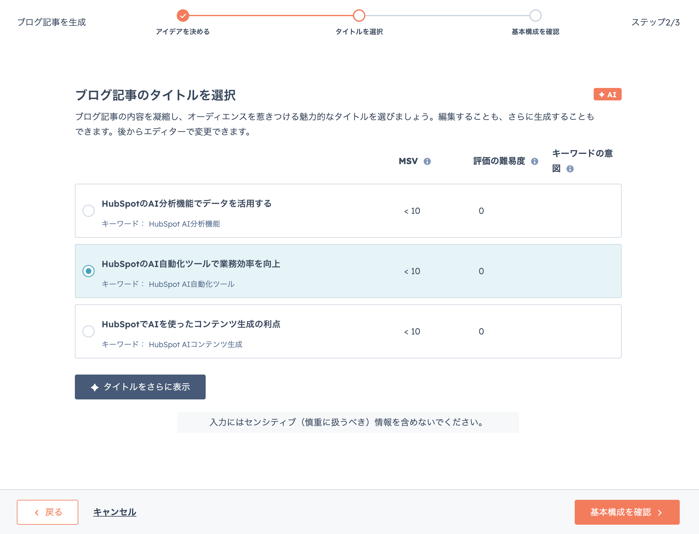Screen dimensions: 699x534
Task: Select radio for HubSpotのAI分析機能でデータを活用する
Action: pos(88,211)
